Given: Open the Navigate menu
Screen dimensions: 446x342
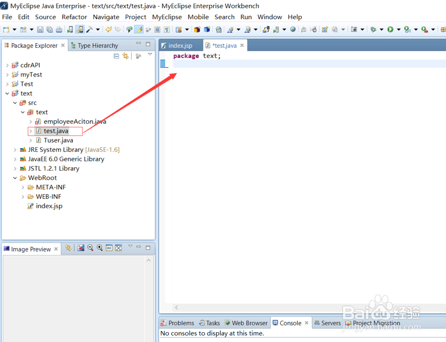Looking at the screenshot, I should (106, 17).
